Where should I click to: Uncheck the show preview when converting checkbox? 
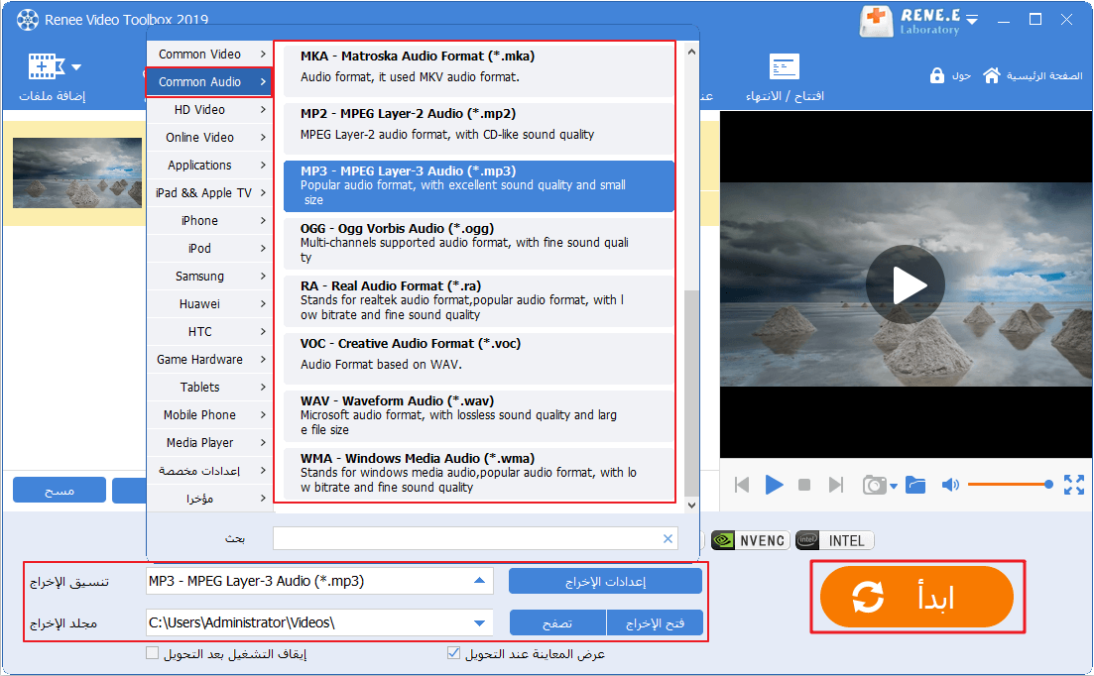(x=453, y=653)
